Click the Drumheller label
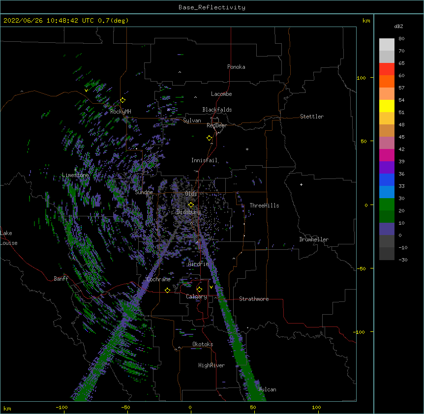 tap(314, 239)
